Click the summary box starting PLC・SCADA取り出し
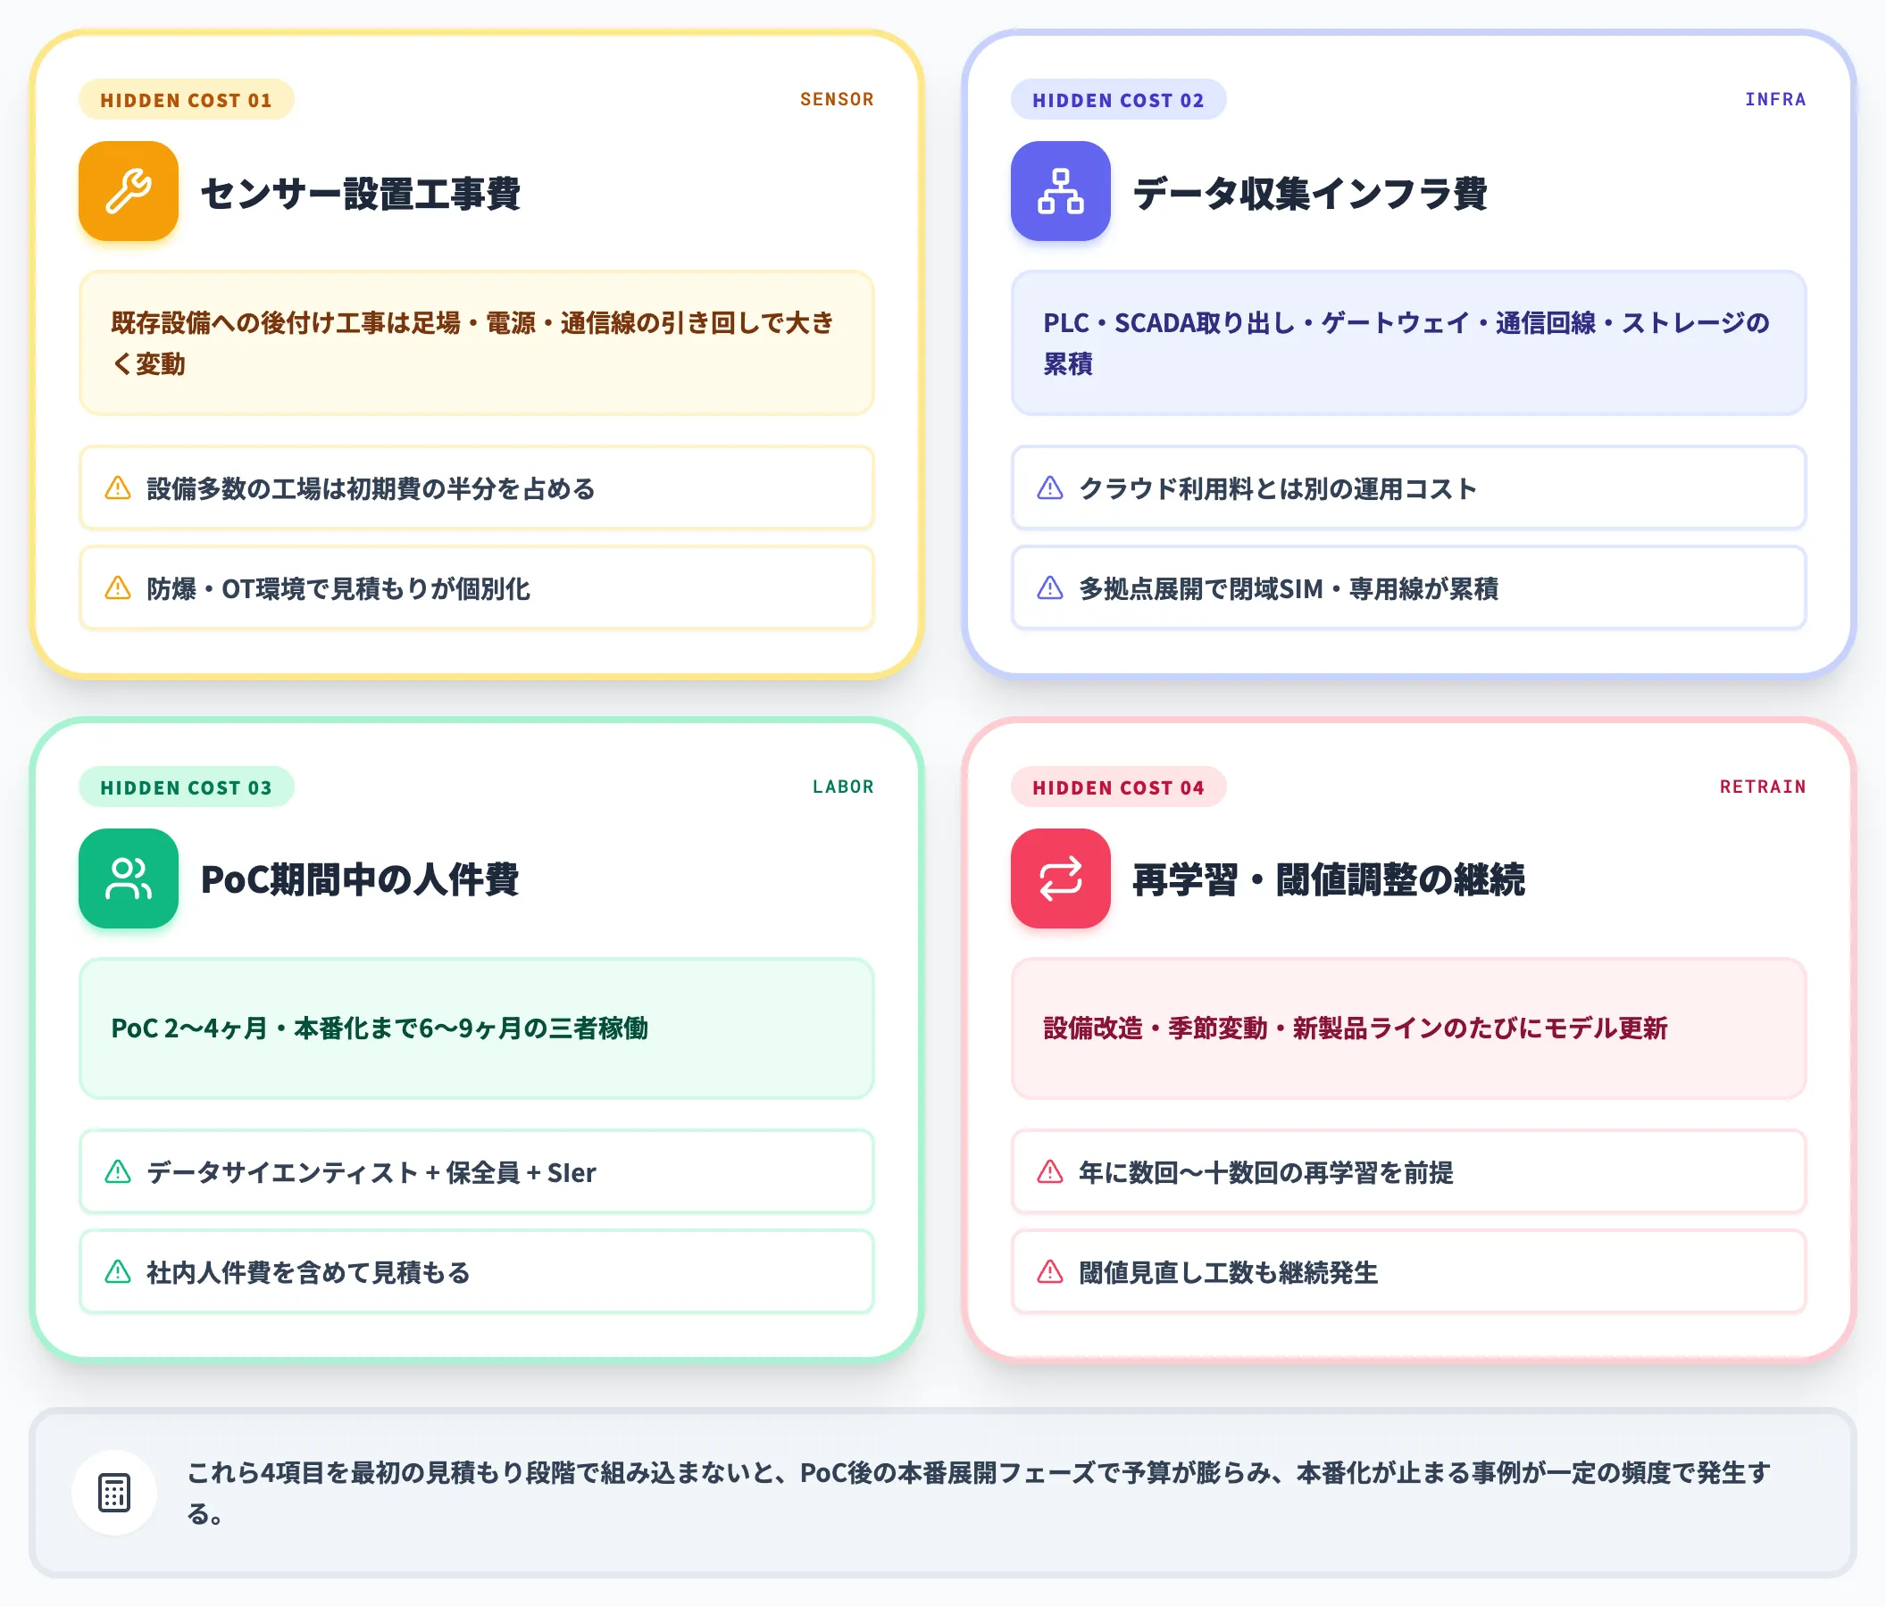 pos(1409,343)
